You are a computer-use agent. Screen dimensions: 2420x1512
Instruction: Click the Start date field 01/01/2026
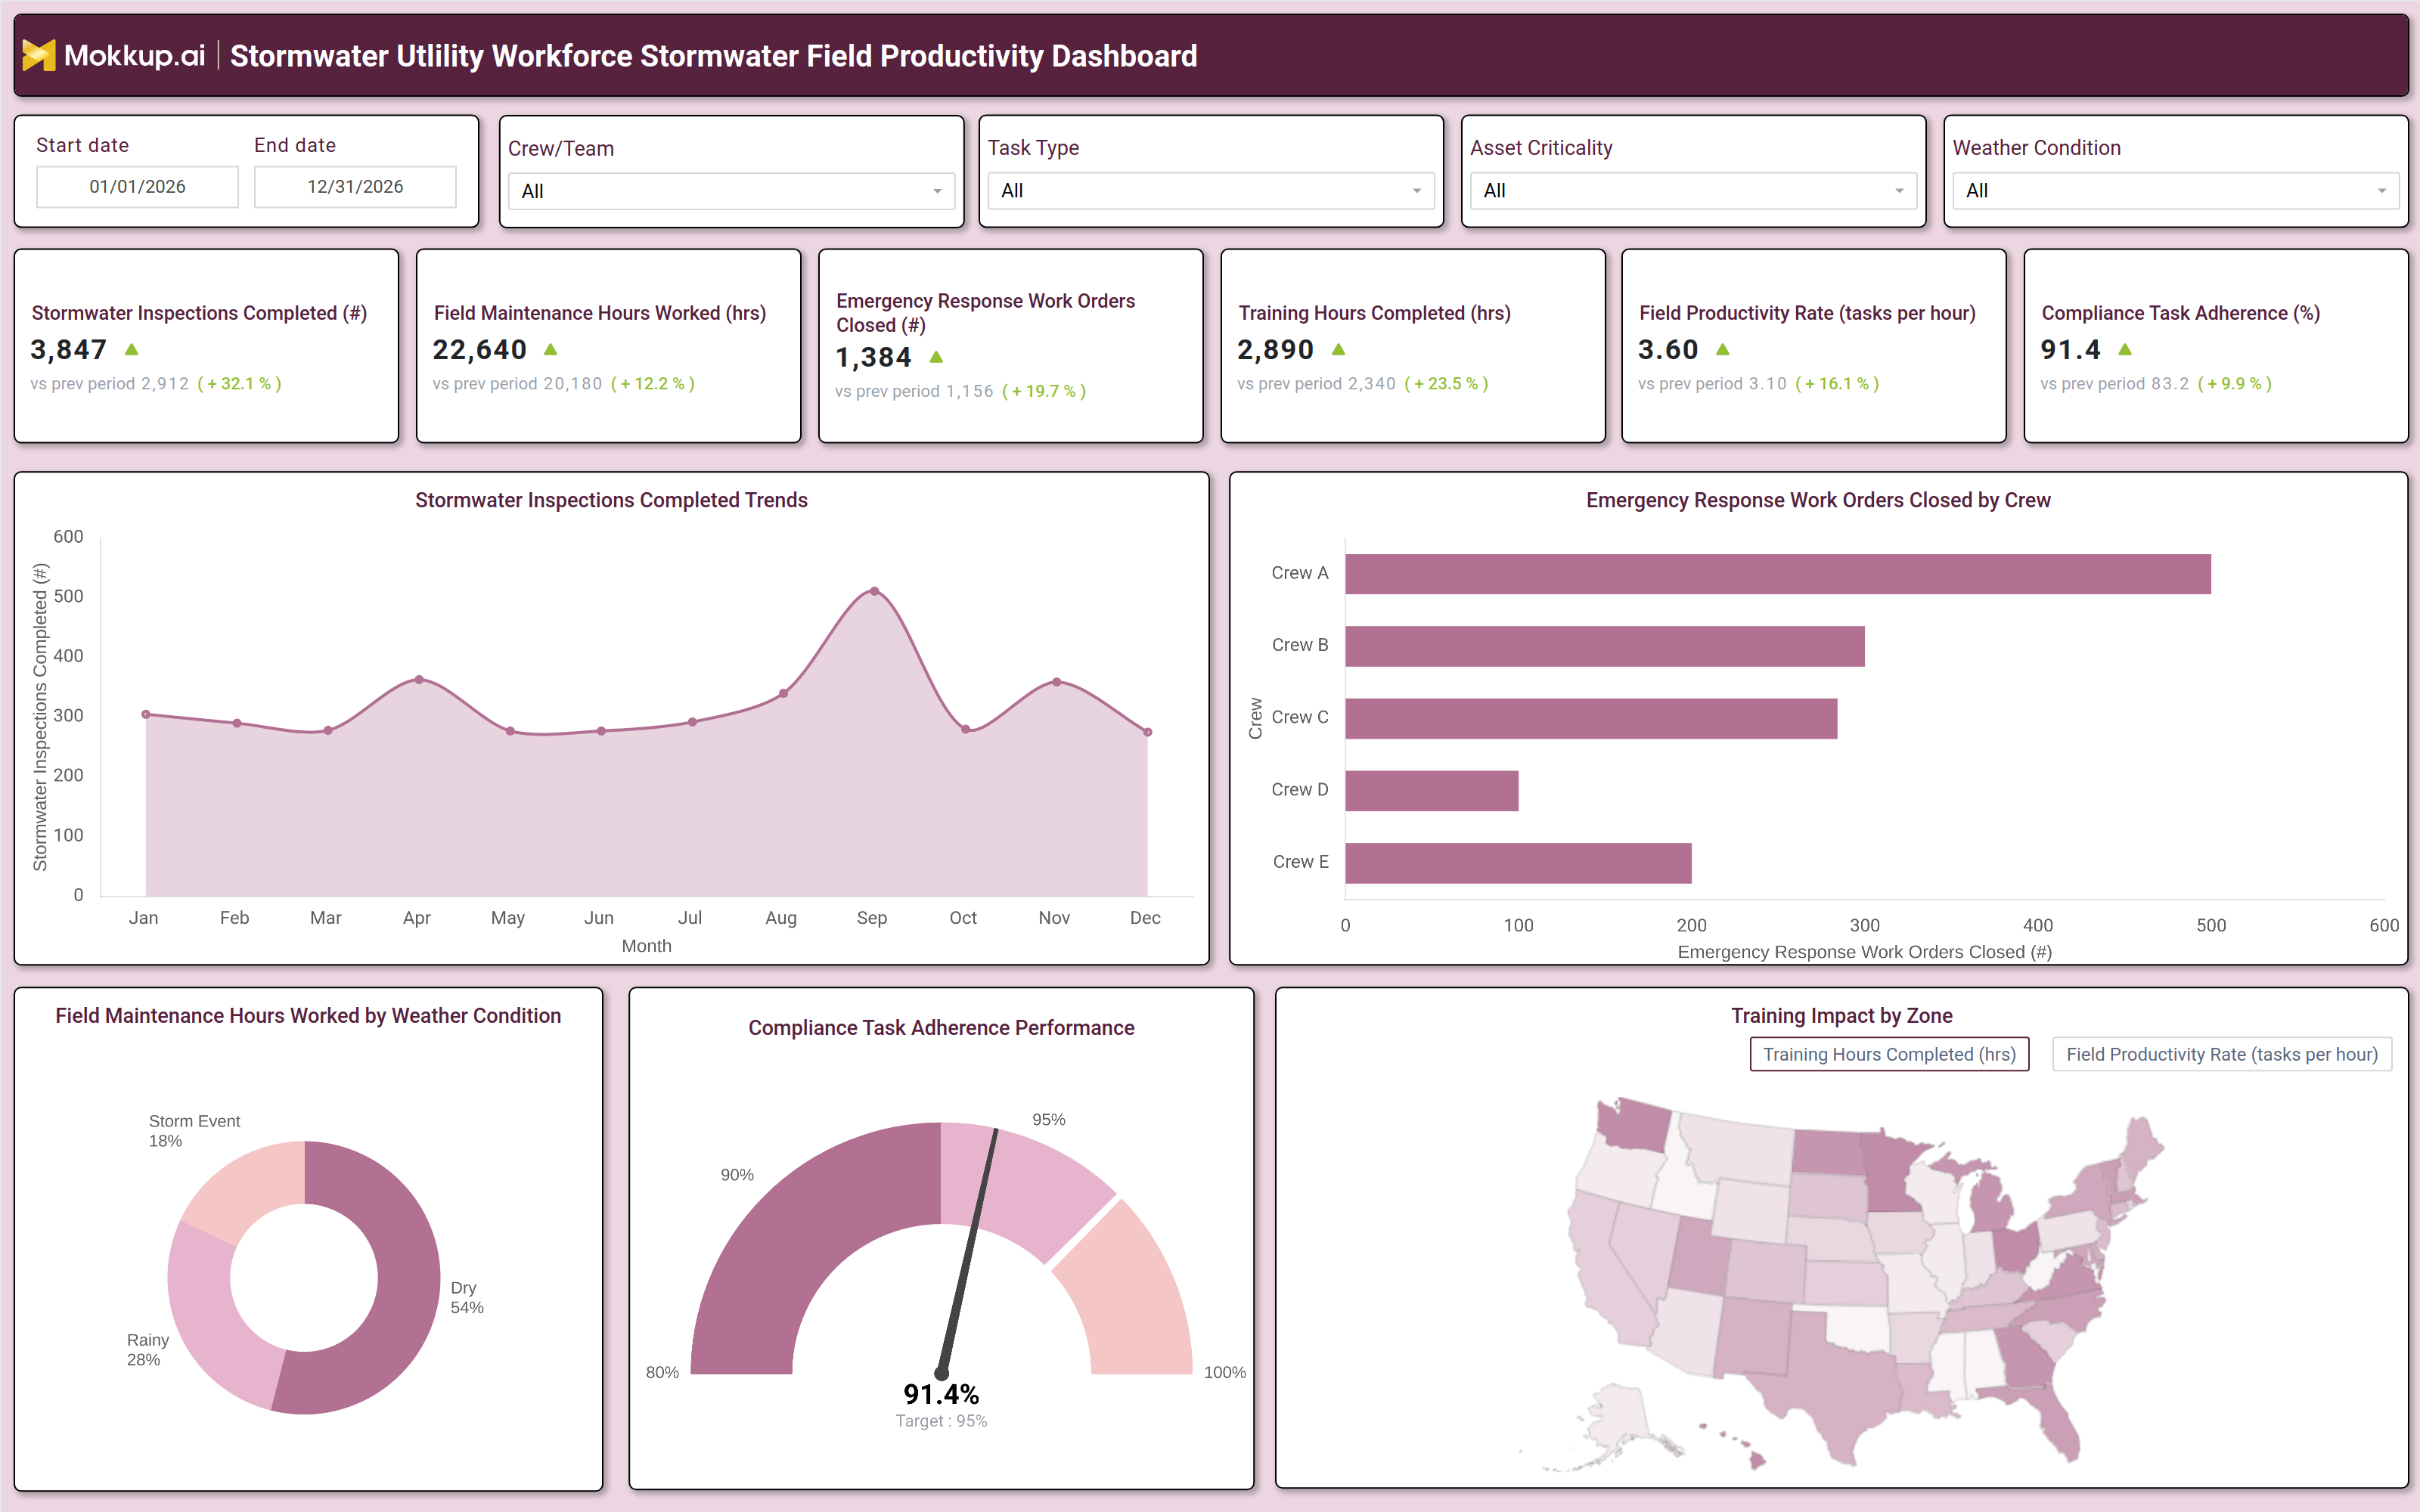pyautogui.click(x=137, y=187)
